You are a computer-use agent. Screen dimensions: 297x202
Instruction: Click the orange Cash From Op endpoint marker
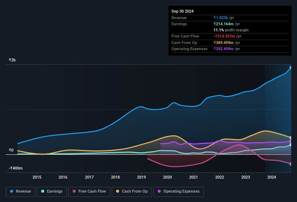point(291,138)
